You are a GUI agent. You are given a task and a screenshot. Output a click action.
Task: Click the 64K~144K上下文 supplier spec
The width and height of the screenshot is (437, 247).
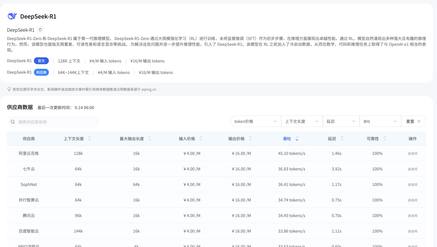(73, 72)
